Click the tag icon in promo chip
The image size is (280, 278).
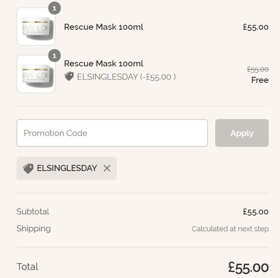[x=28, y=168]
